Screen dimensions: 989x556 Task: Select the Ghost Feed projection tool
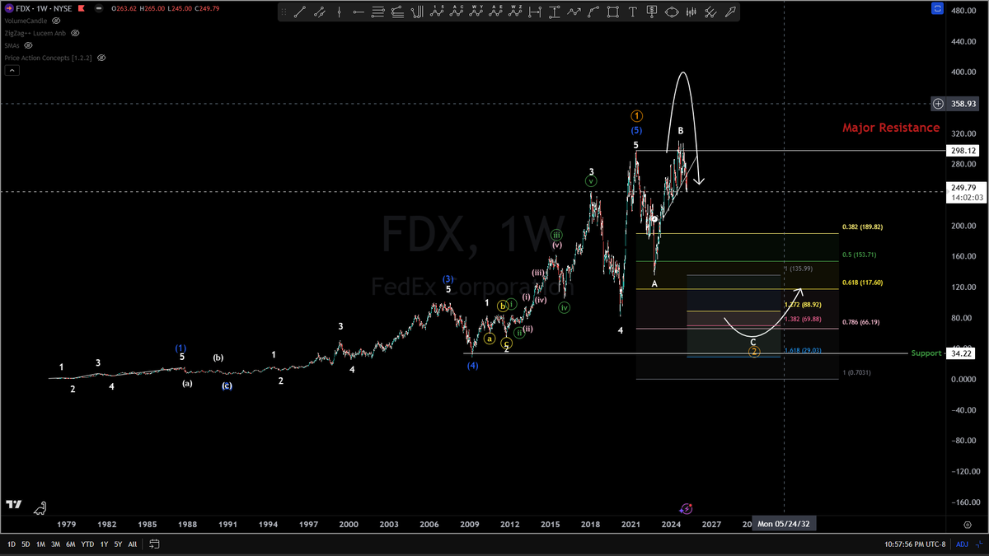(710, 12)
